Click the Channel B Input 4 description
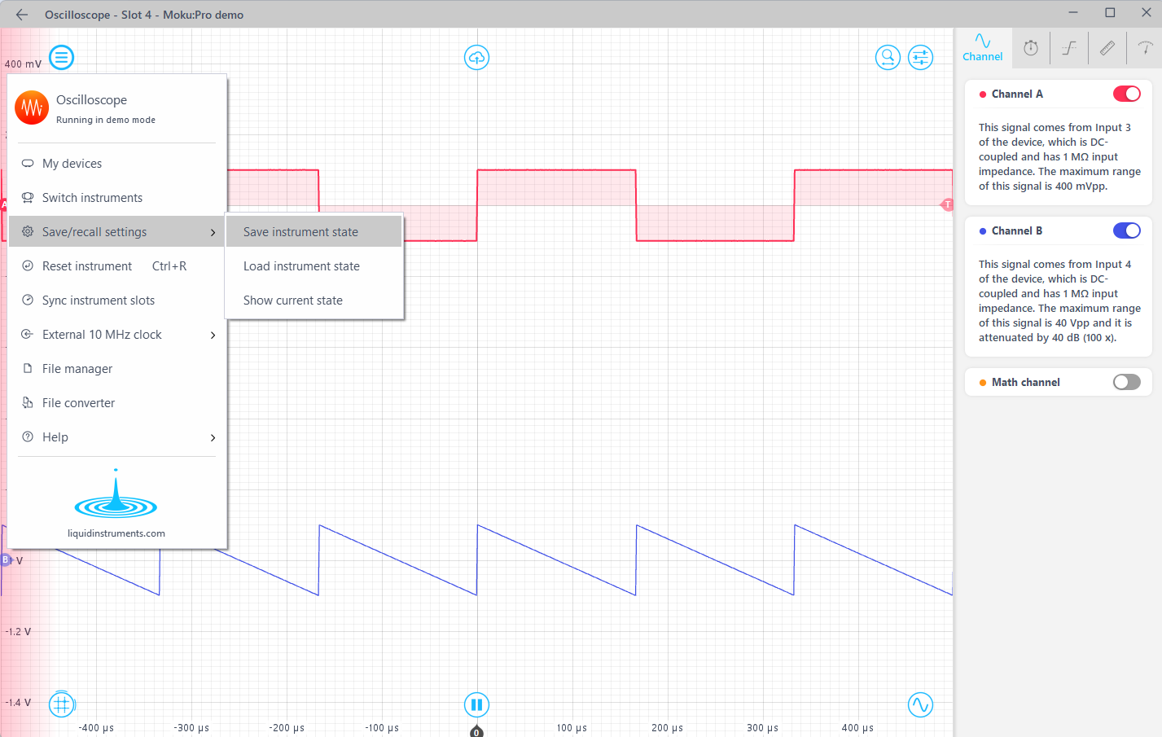Screen dimensions: 1162x737 pos(1059,301)
